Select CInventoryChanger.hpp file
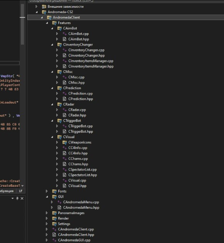The image size is (224, 243). point(87,56)
